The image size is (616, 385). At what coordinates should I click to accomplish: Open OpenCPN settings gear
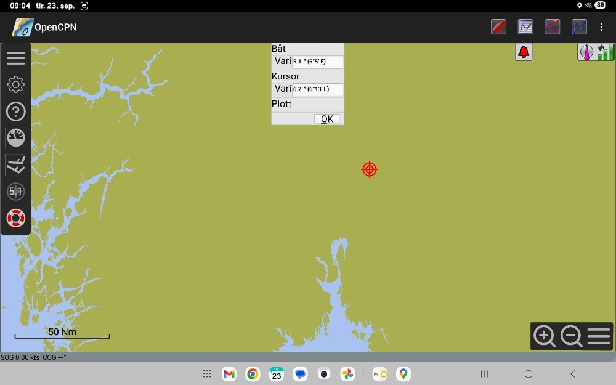pyautogui.click(x=15, y=85)
